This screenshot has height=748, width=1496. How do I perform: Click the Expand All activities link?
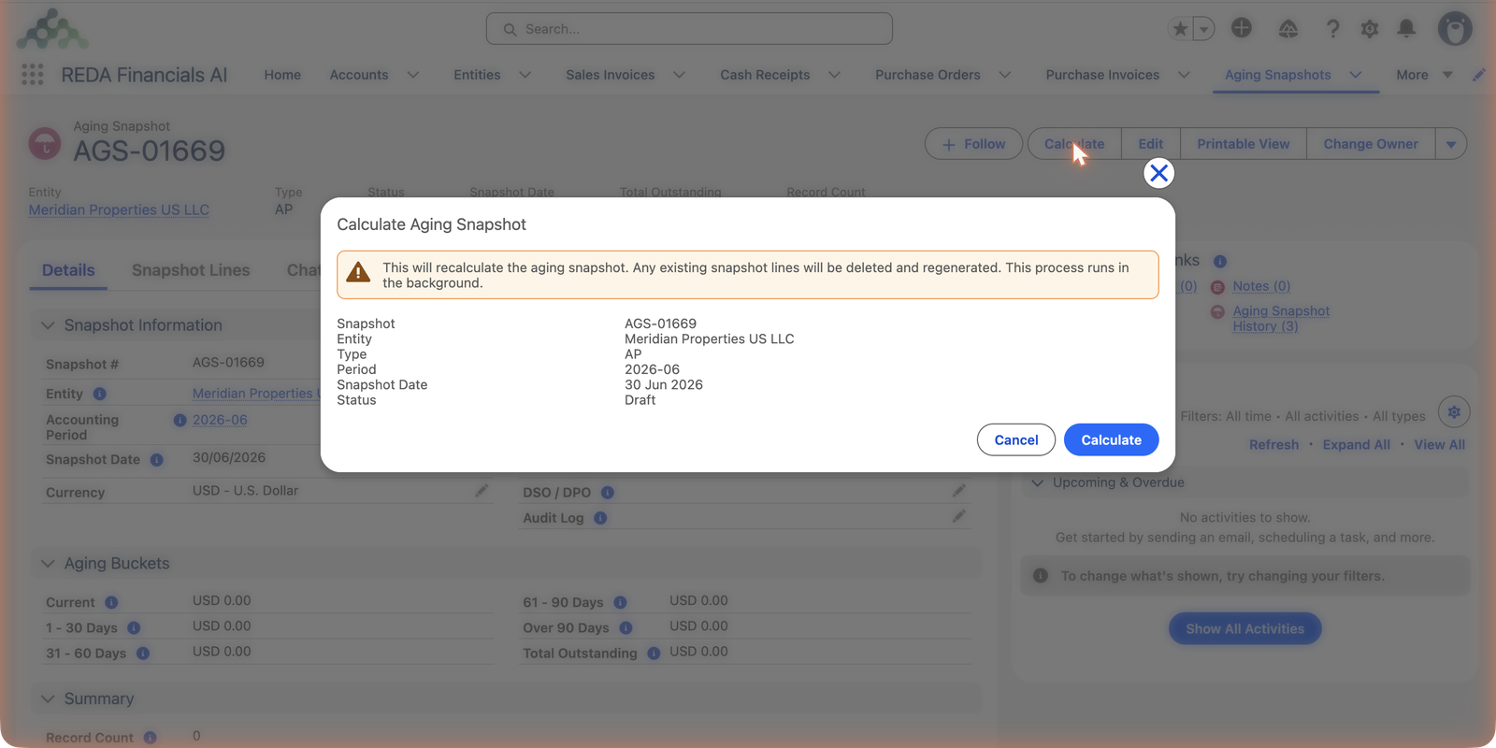(x=1356, y=445)
